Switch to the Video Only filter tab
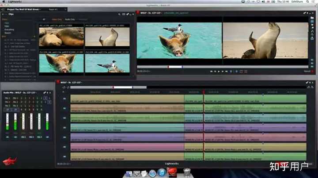 point(57,19)
